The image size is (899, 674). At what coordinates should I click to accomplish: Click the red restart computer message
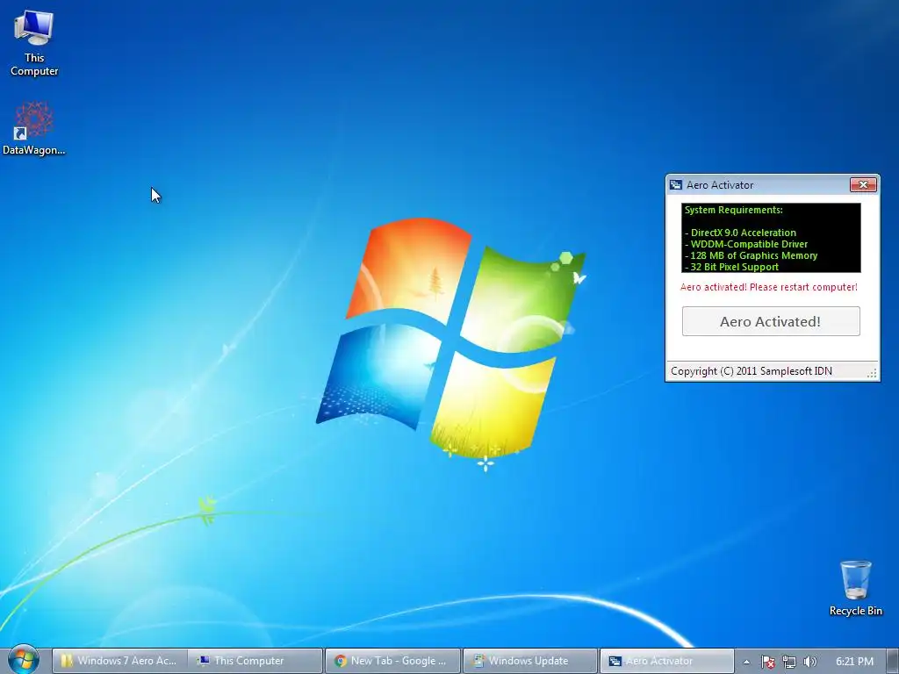[x=769, y=287]
